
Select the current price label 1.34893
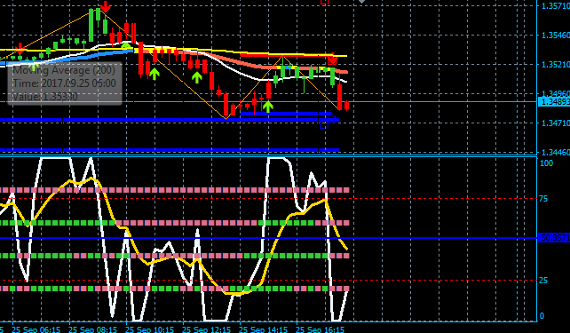[554, 102]
